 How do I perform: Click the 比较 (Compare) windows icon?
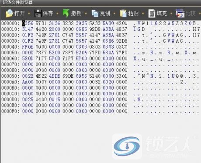(x=180, y=13)
